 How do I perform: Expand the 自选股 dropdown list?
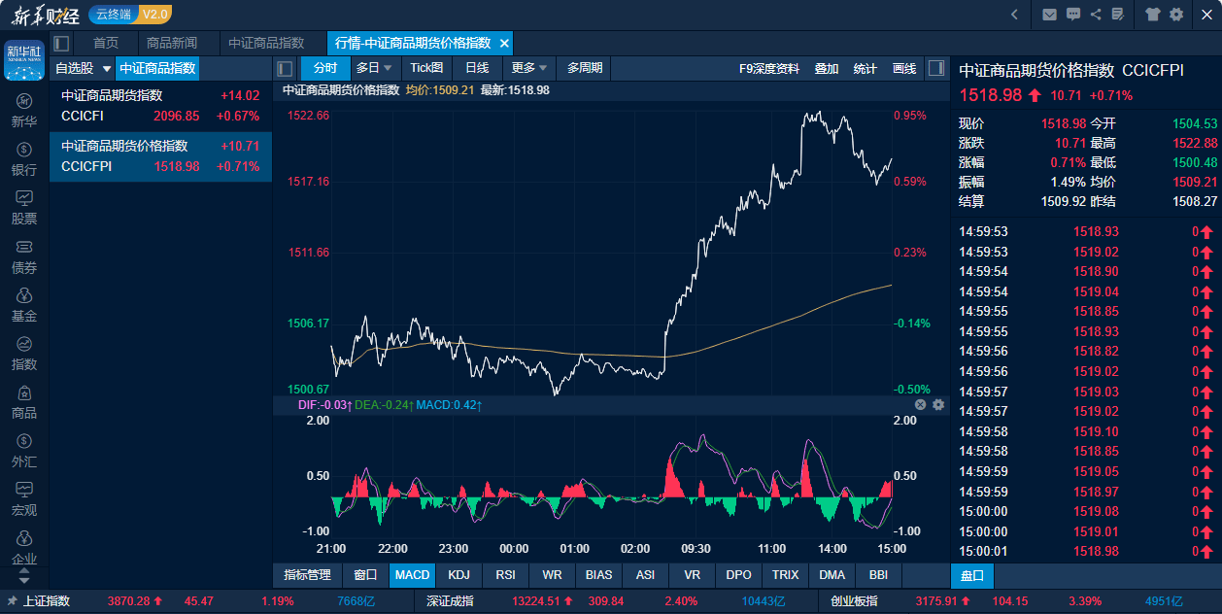point(107,69)
